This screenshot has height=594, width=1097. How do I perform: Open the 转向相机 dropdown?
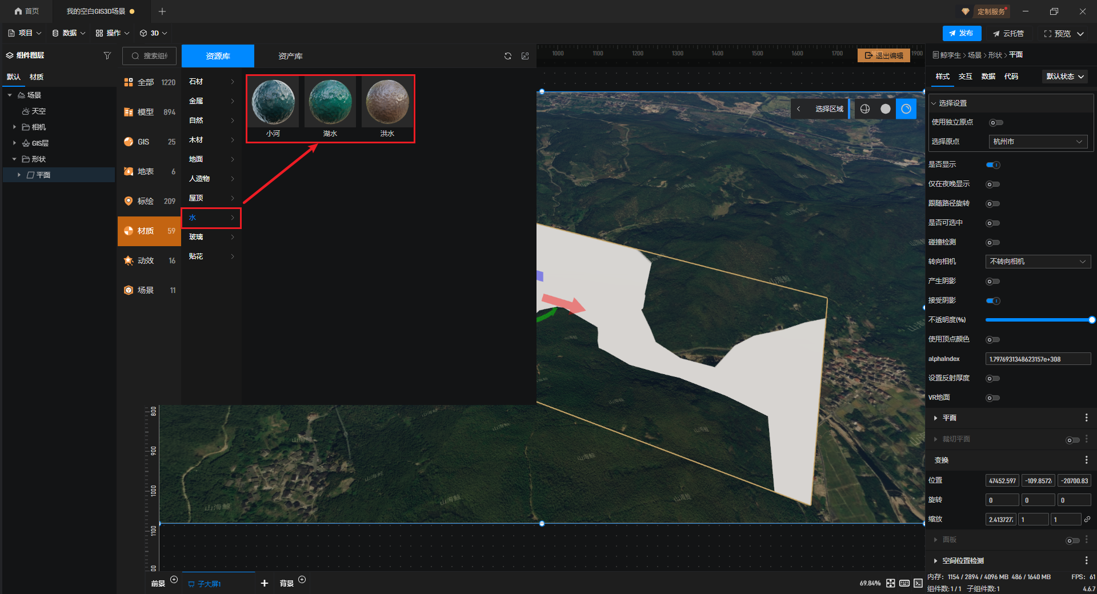(1038, 262)
